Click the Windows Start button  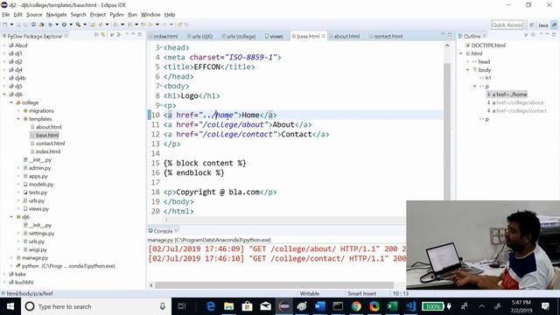10,306
